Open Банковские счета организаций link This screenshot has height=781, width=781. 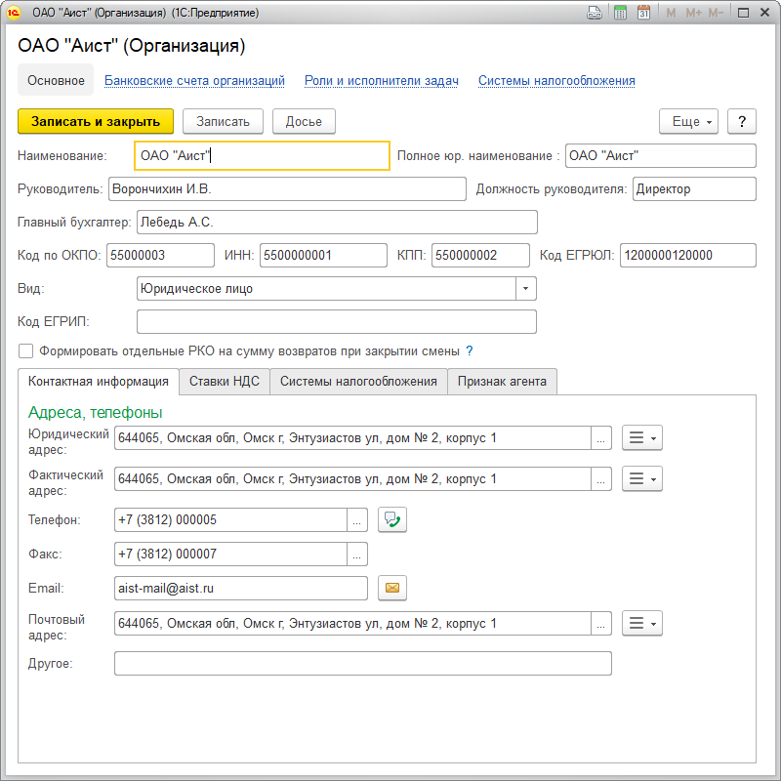click(x=194, y=81)
